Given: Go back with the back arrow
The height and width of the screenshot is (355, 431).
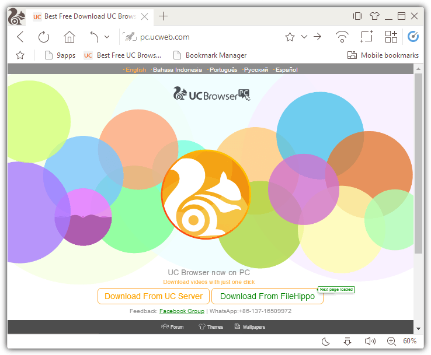Looking at the screenshot, I should point(20,37).
